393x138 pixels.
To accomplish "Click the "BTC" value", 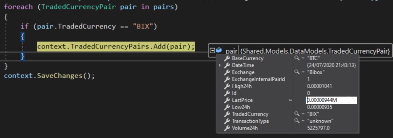I will (314, 59).
